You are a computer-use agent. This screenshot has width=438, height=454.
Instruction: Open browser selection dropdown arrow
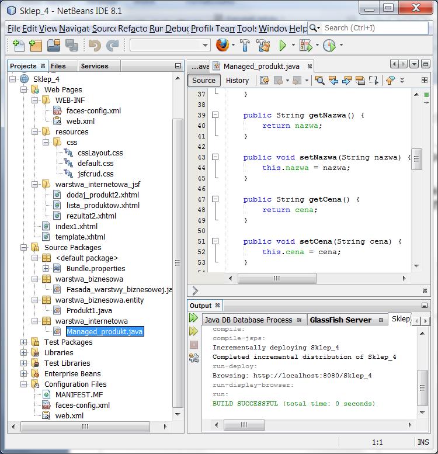pyautogui.click(x=233, y=45)
